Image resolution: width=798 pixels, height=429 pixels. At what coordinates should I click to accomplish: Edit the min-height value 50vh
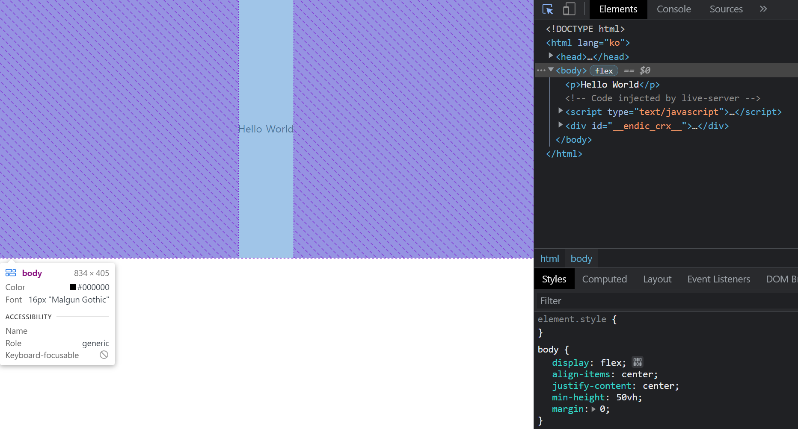[626, 397]
